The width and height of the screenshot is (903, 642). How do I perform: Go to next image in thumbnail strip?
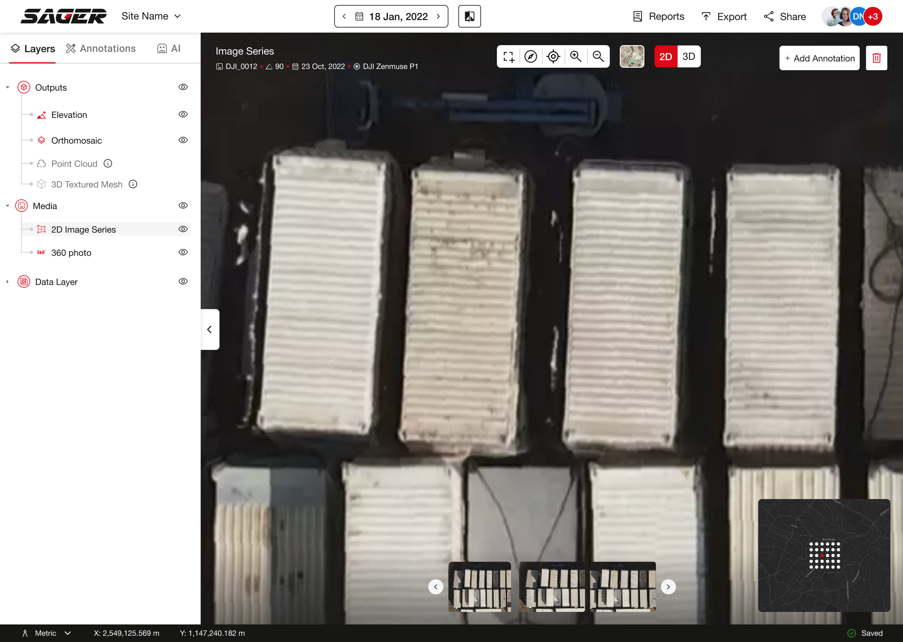(x=668, y=587)
